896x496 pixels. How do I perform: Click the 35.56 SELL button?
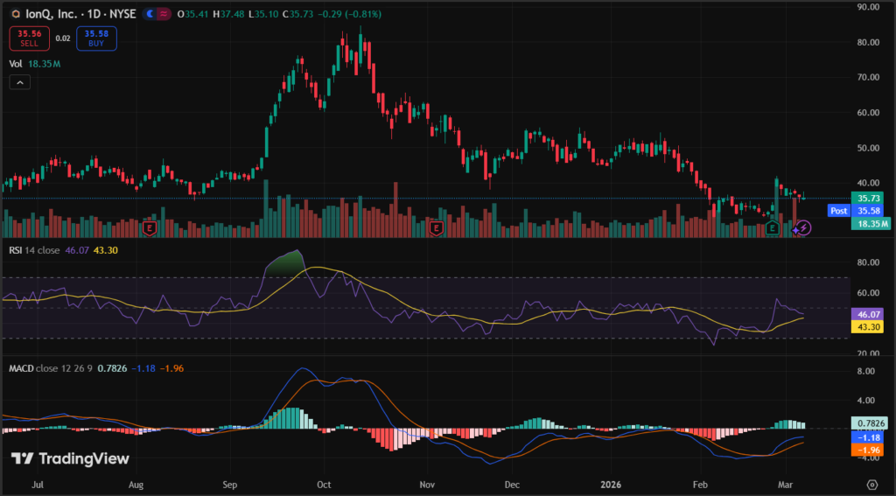point(29,38)
